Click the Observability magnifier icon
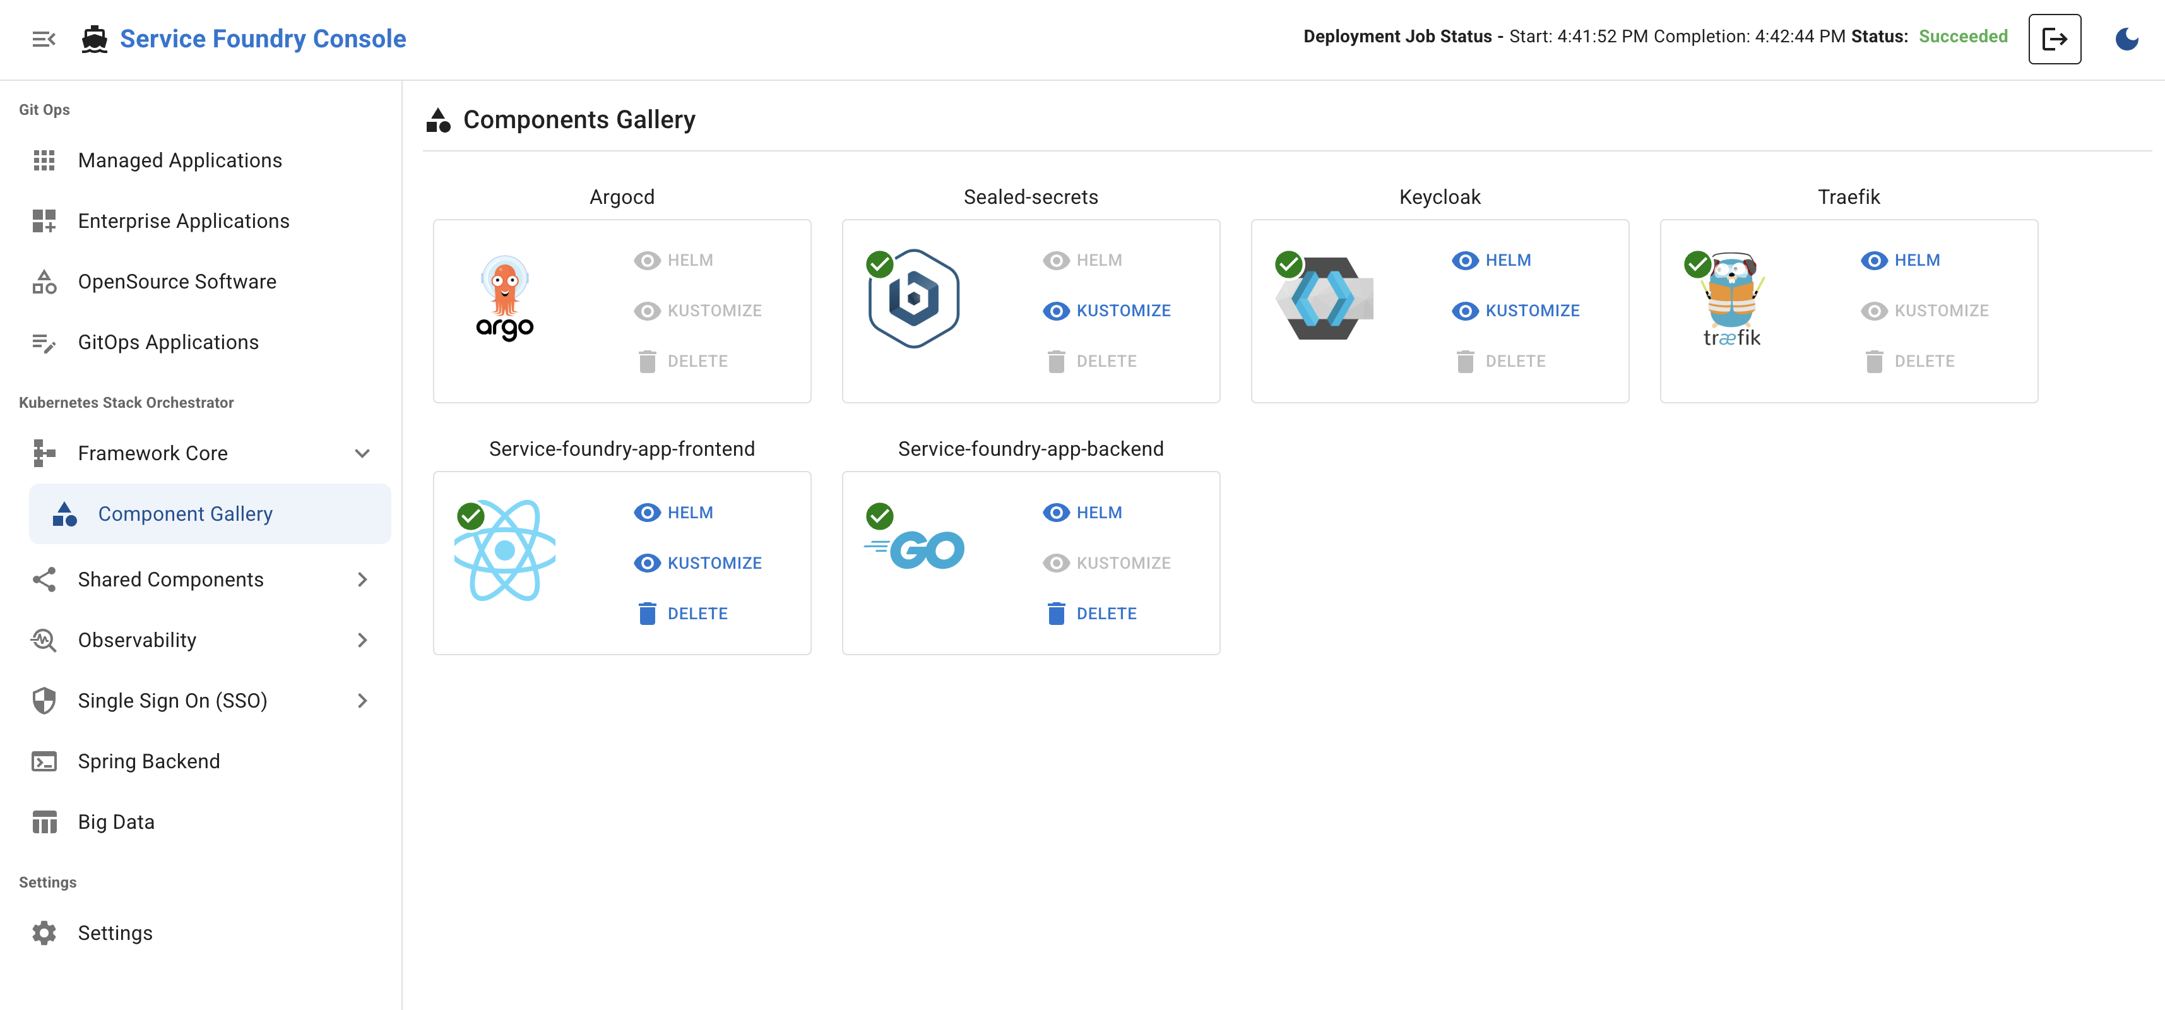This screenshot has width=2165, height=1010. click(x=44, y=640)
